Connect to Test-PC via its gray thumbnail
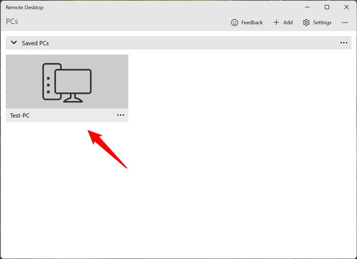The width and height of the screenshot is (357, 259). [67, 82]
